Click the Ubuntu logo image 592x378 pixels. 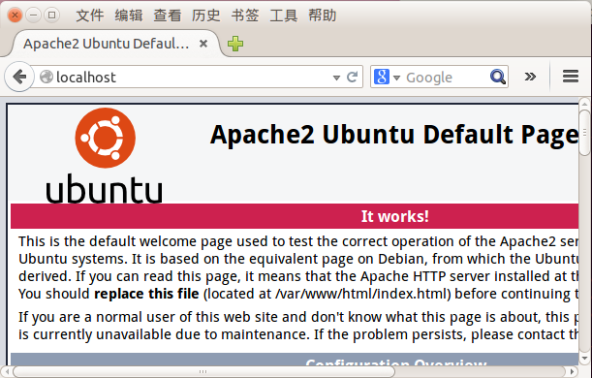click(x=105, y=156)
